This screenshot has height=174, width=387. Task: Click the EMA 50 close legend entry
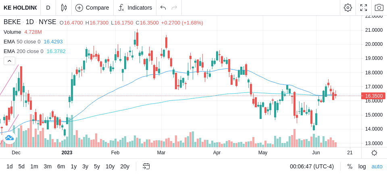pos(22,42)
